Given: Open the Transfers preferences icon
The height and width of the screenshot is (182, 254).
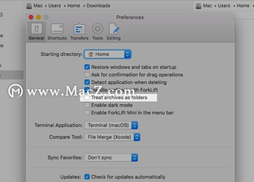Looking at the screenshot, I should coord(79,29).
